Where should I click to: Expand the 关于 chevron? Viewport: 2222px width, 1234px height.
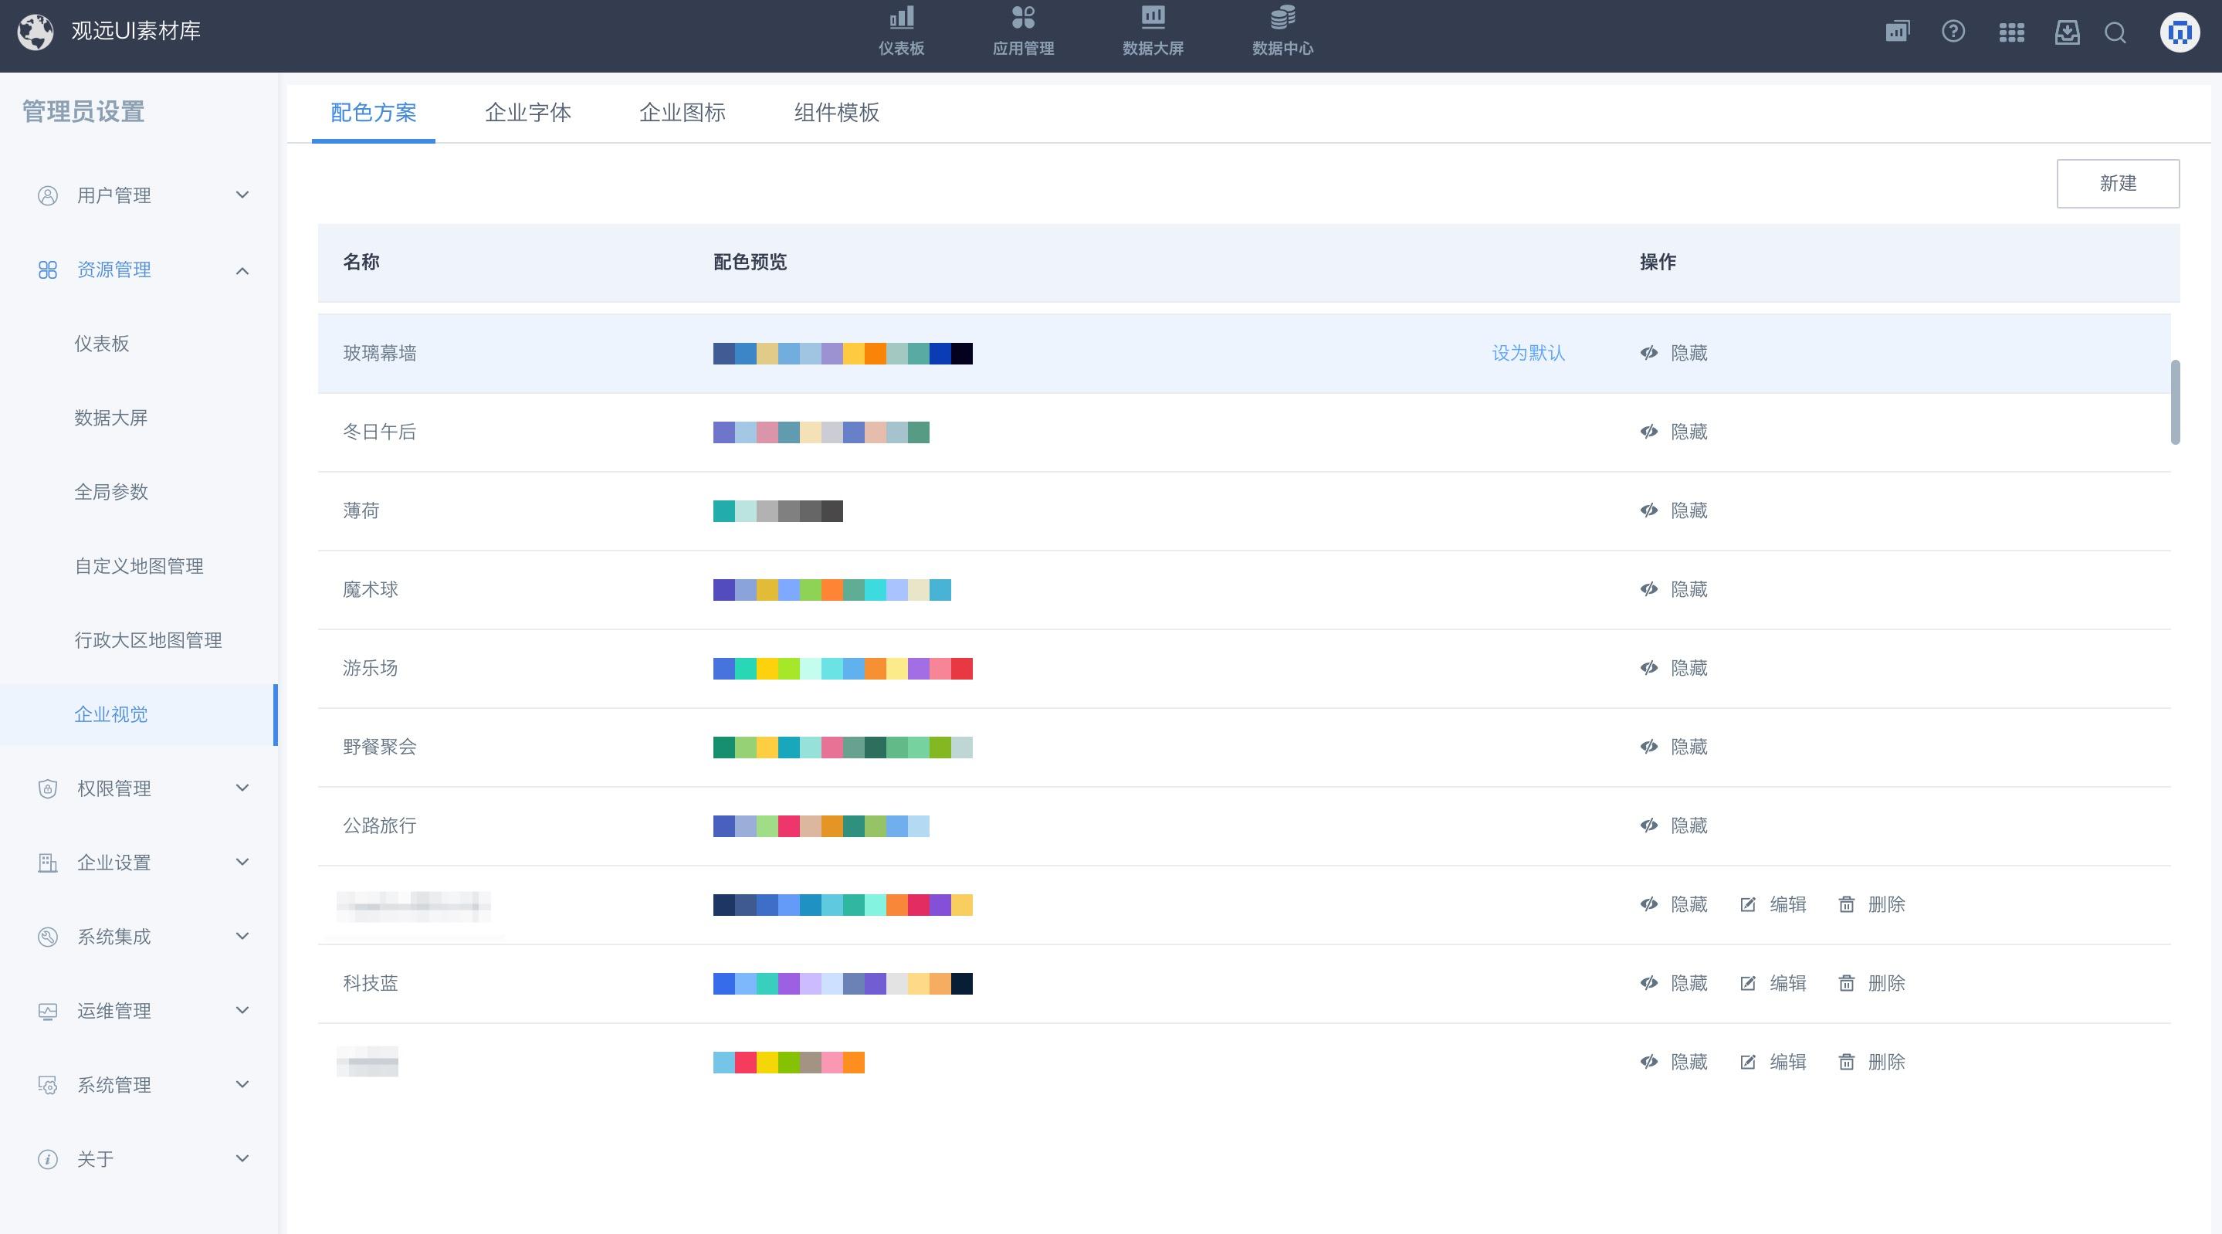click(x=242, y=1159)
